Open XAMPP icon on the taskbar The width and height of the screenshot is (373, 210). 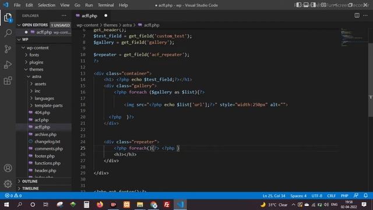click(x=126, y=205)
